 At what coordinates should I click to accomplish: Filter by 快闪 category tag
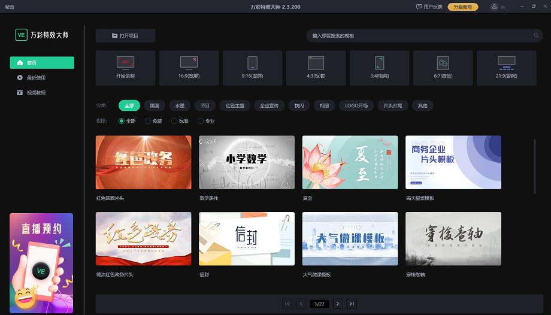[299, 105]
